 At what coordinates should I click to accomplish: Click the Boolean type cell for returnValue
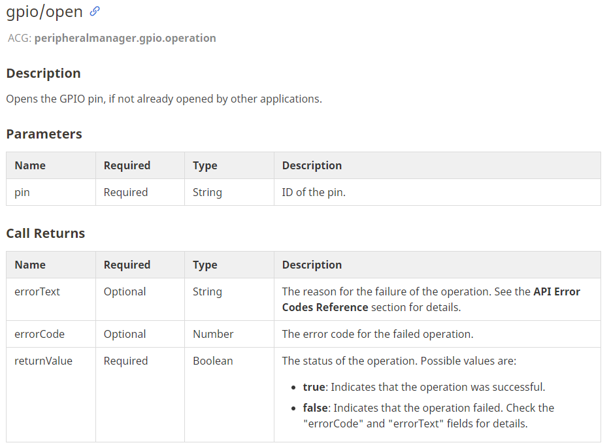click(x=229, y=395)
